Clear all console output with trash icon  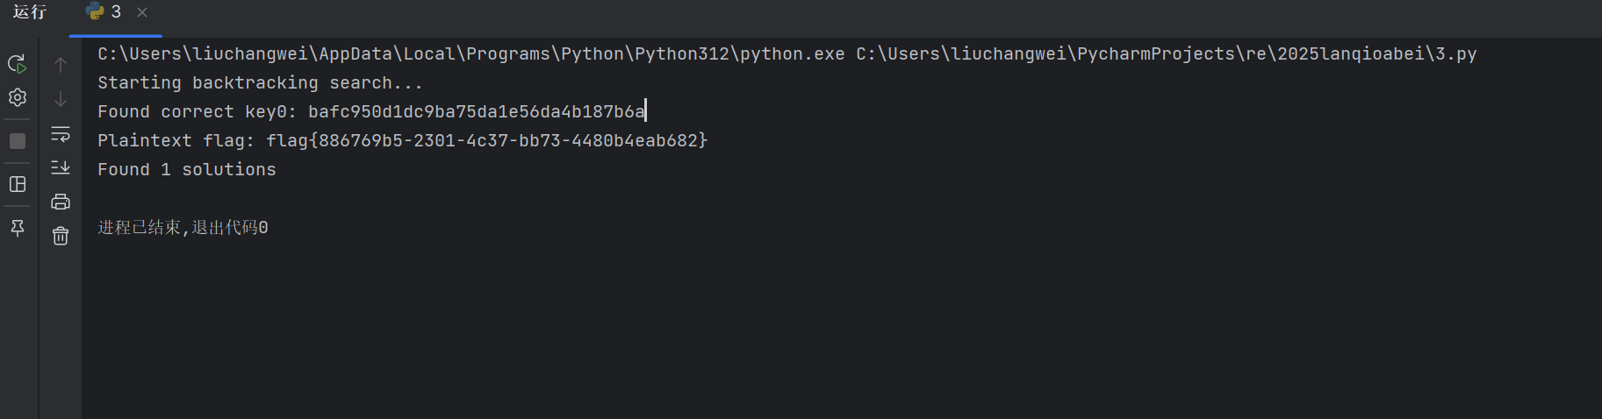tap(61, 236)
